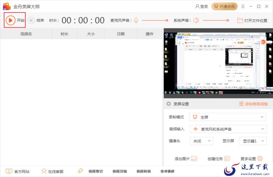Open 官方网站 at the bottom bar
Screen dimensions: 273x177
pyautogui.click(x=22, y=172)
